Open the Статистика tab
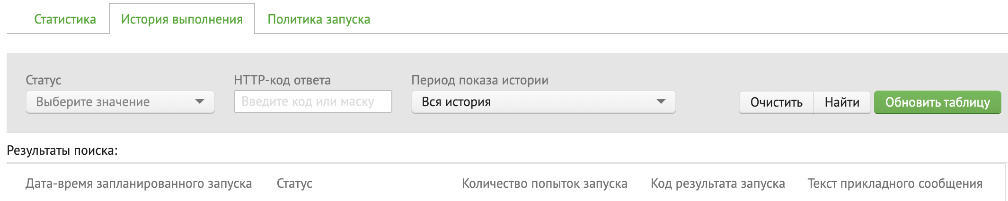 tap(65, 19)
